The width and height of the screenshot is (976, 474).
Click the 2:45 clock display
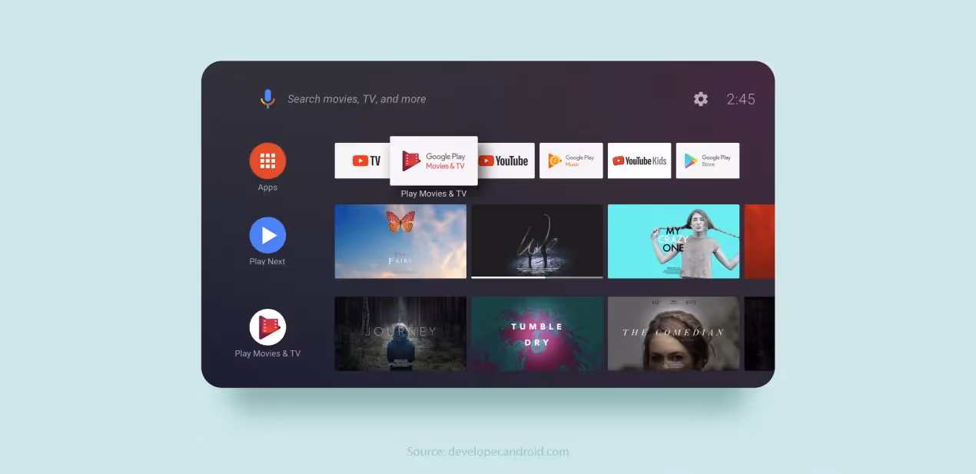click(x=740, y=98)
